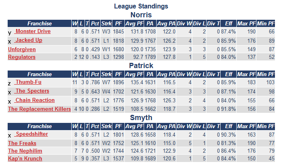Click the Strk column header under Smyth

point(107,127)
